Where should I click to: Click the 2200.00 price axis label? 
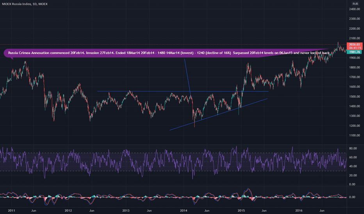[354, 29]
